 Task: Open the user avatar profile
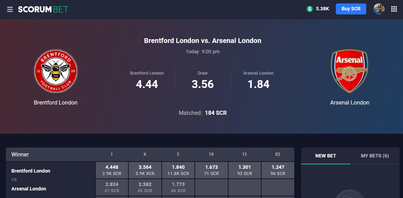[379, 9]
